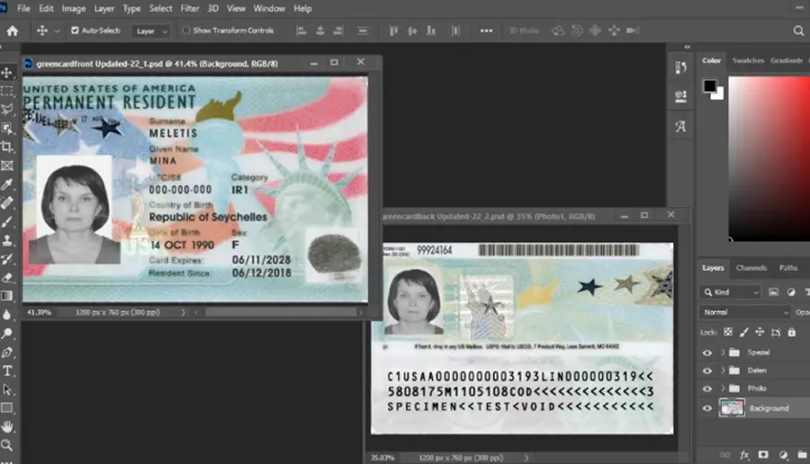The width and height of the screenshot is (810, 464).
Task: Open the Auto-Select Layer dropdown
Action: (150, 31)
